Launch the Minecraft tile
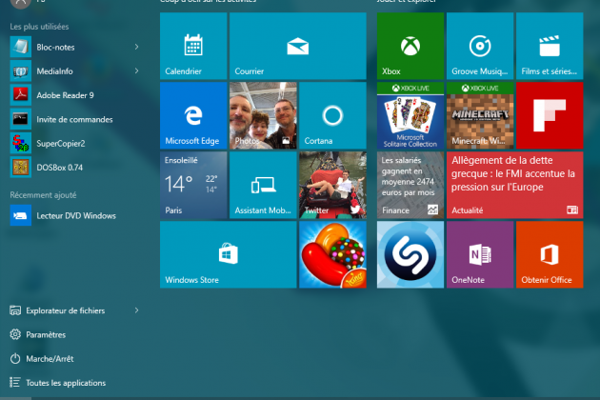Screen dimensions: 600x400 480,115
